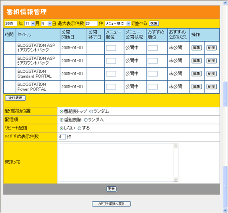Click the 管理メモ text area

point(118,162)
